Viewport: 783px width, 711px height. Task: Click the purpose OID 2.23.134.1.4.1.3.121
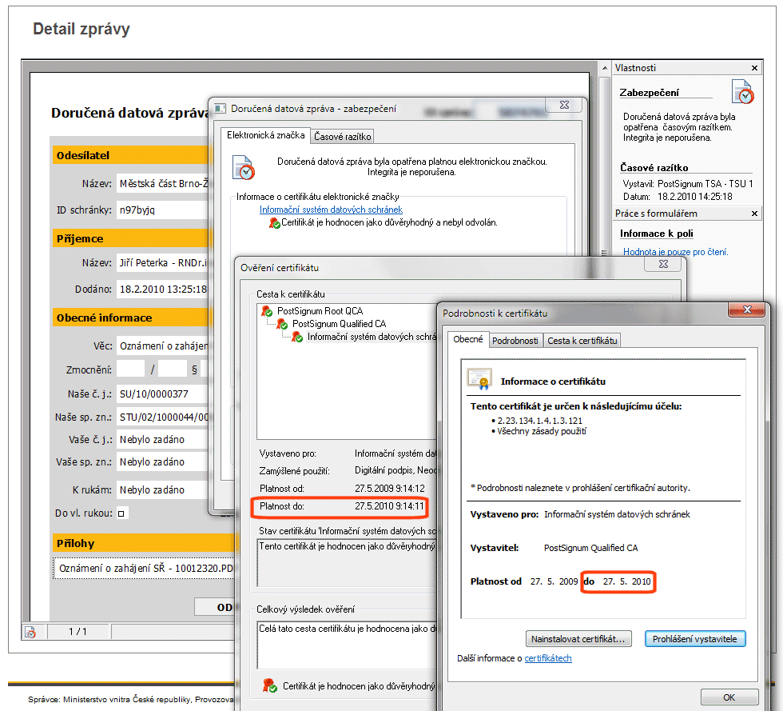tap(539, 421)
